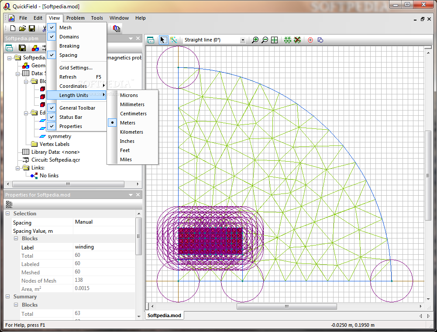
Task: Click the Zoom to Fit grid icon
Action: tap(275, 40)
